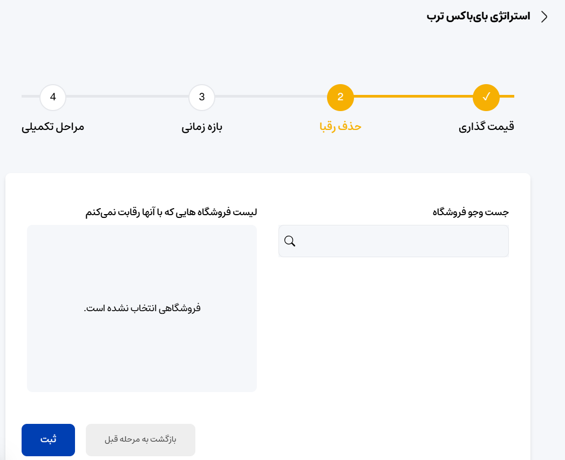Click بازگشت به مرحله قبل button
565x460 pixels.
tap(140, 440)
